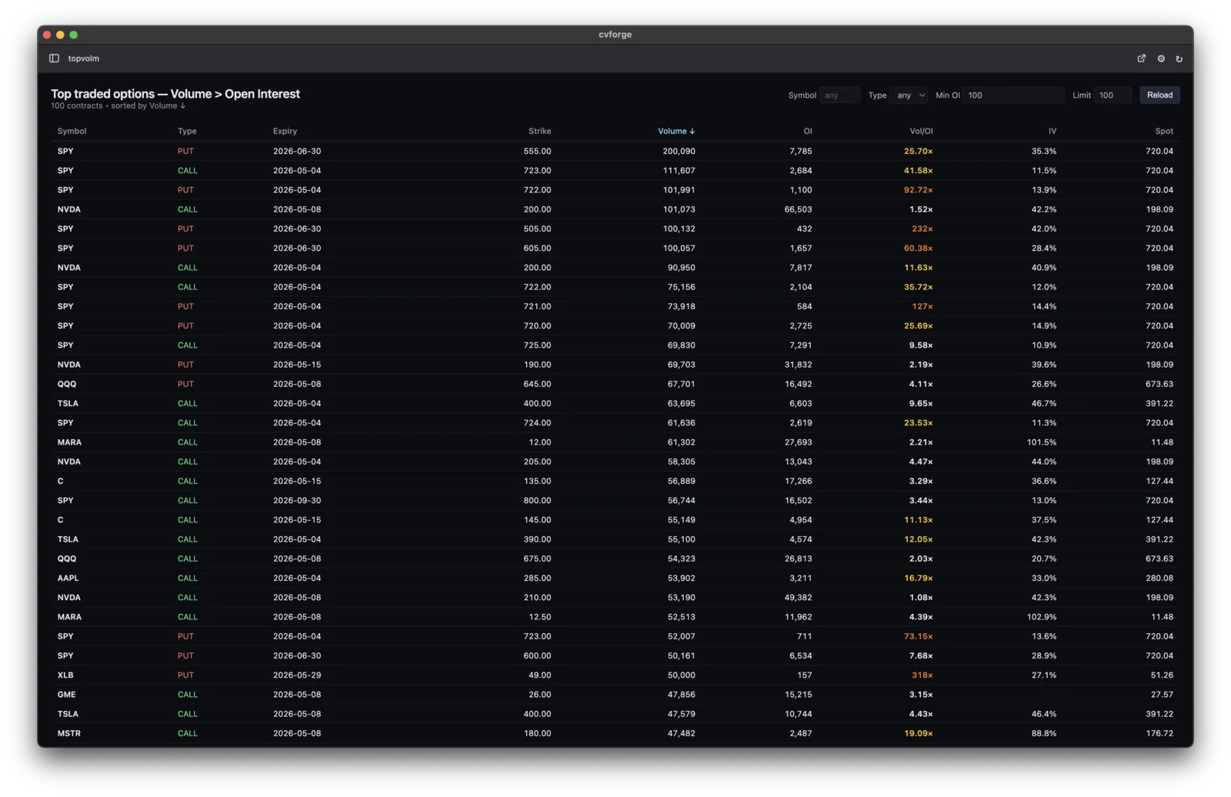Click the Min OI input field
This screenshot has width=1231, height=797.
tap(1013, 95)
